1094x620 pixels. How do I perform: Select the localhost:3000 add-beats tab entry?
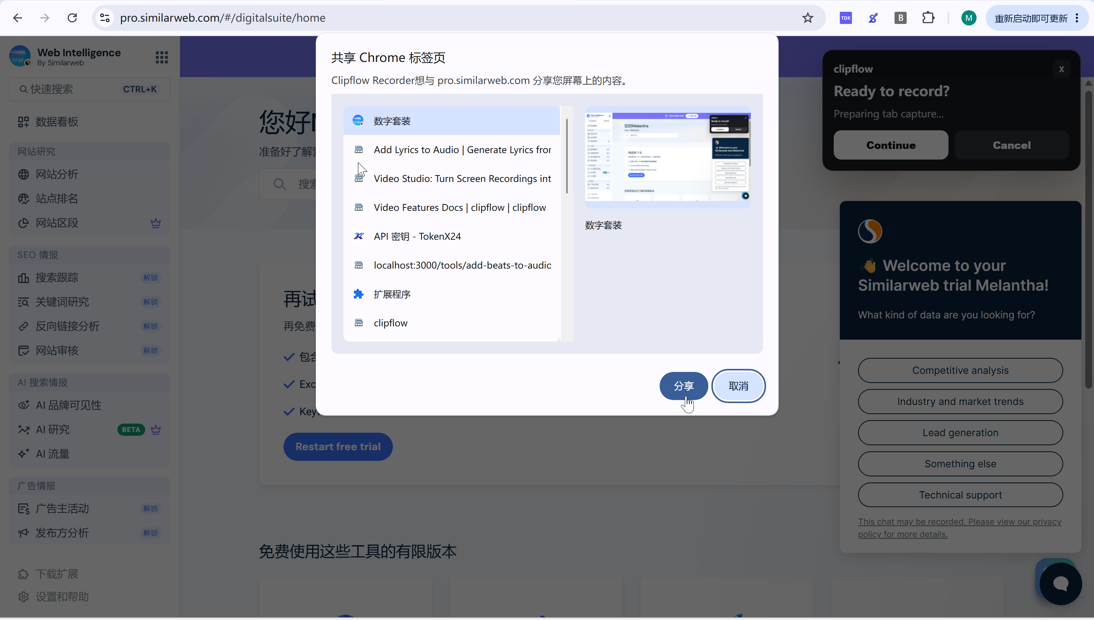coord(451,265)
